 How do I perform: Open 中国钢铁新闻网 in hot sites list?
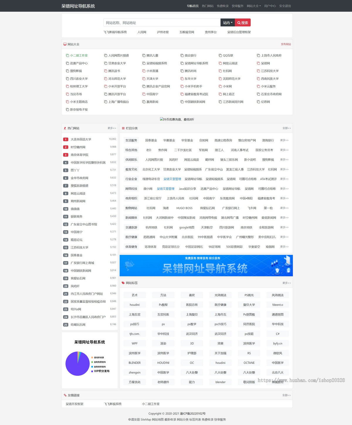pyautogui.click(x=81, y=271)
